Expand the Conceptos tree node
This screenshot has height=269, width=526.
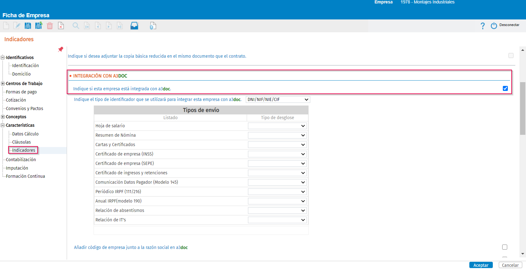[3, 117]
